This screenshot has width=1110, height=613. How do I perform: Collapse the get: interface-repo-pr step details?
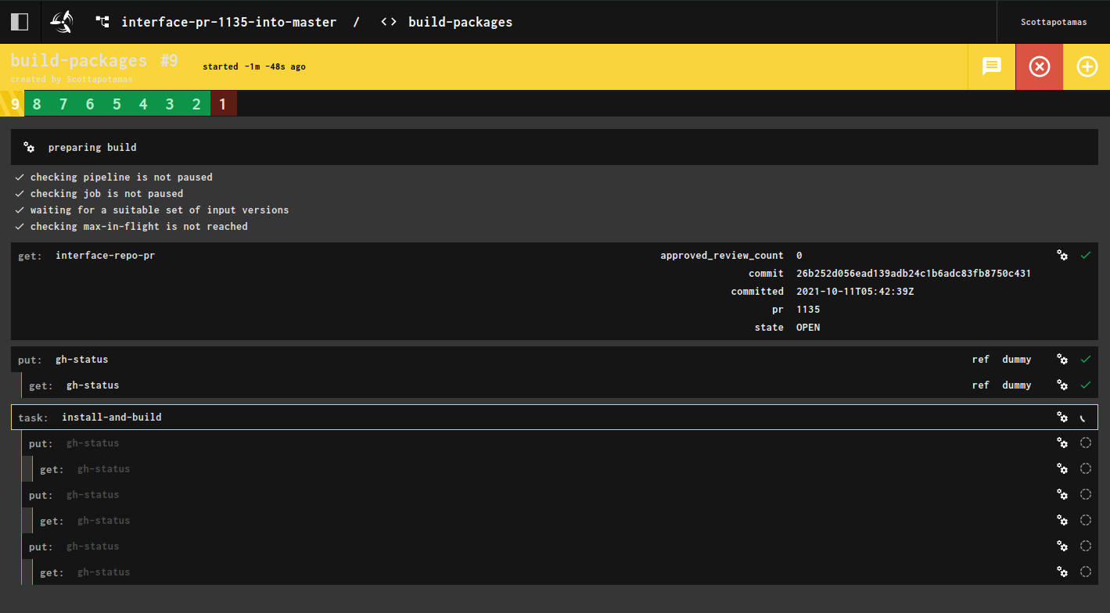point(106,255)
